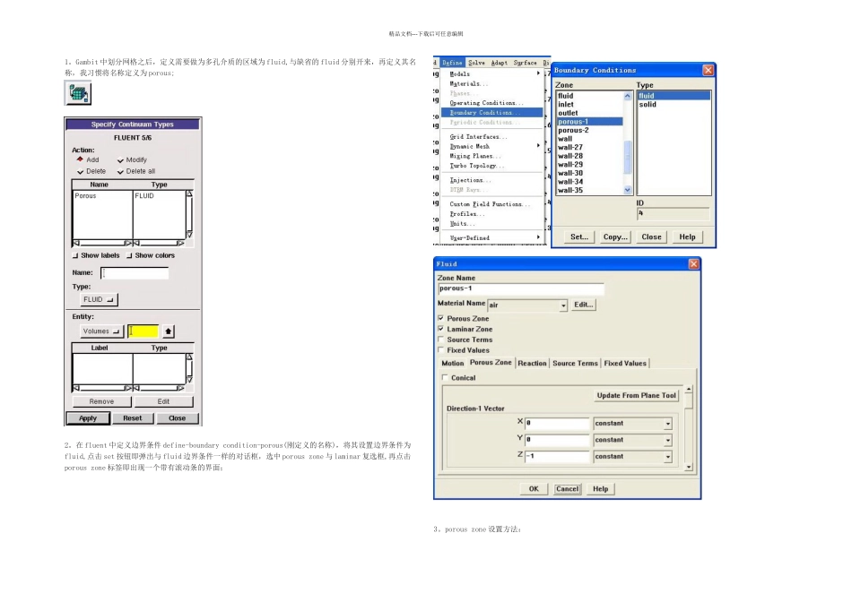Choose Mixing Planes menu item

(492, 157)
